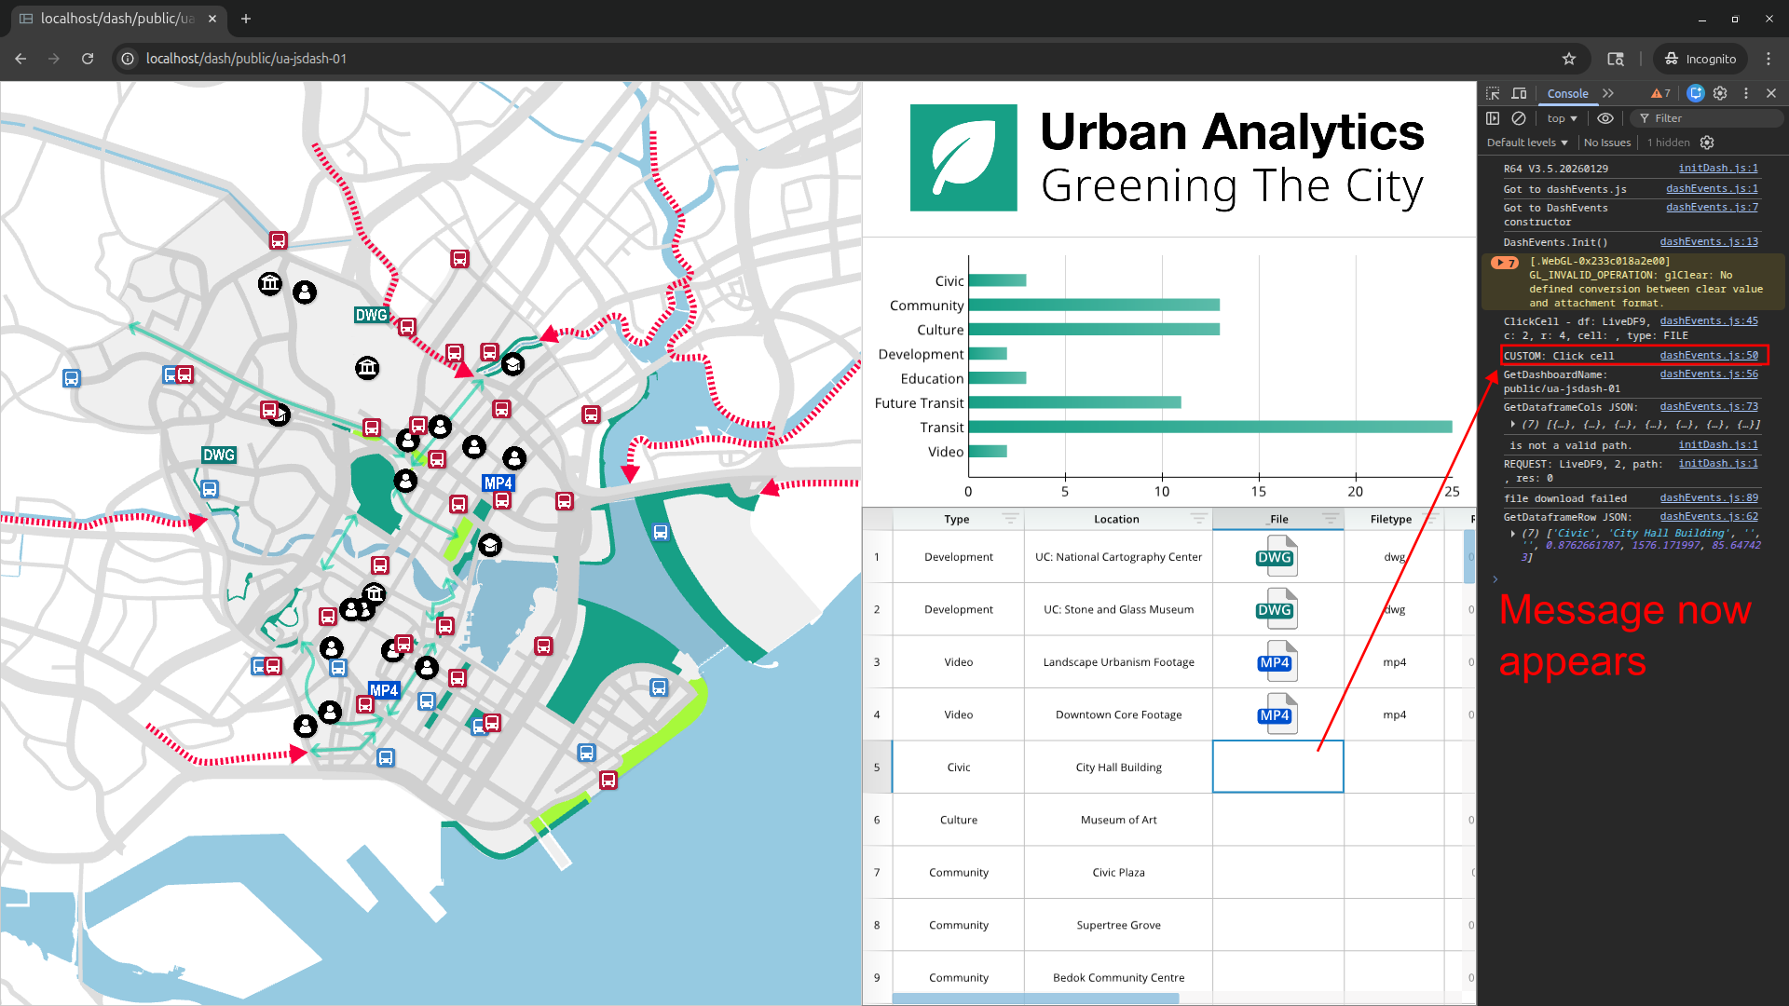Click the inspect element picker icon
Screen dimensions: 1789x1006
[x=1493, y=93]
